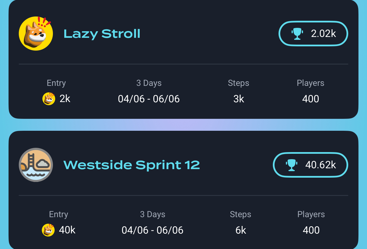Click the trophy icon beside 2.02k
This screenshot has height=249, width=367.
(297, 34)
